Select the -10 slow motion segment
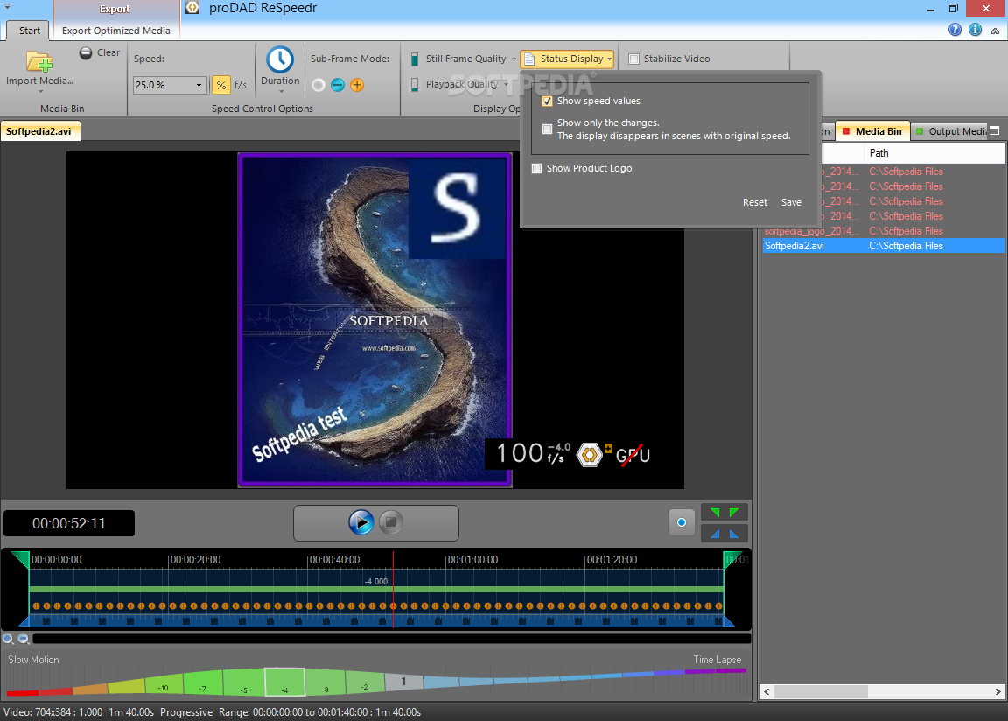 click(164, 684)
